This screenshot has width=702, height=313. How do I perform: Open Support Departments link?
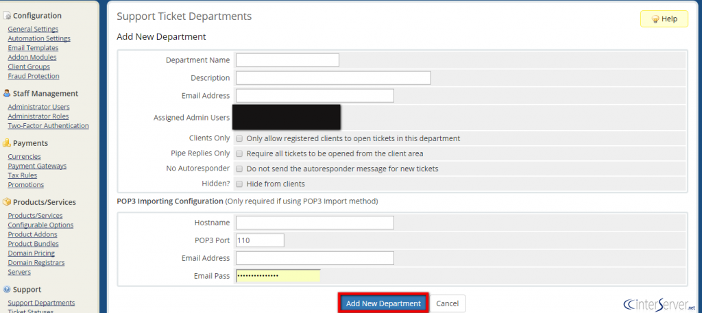(41, 303)
